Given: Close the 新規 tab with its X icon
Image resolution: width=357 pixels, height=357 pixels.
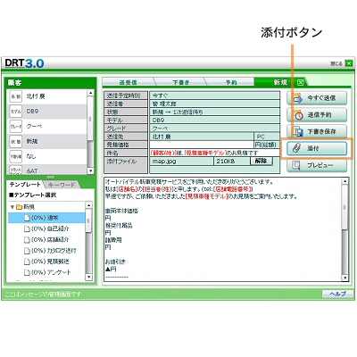Looking at the screenshot, I should point(301,82).
